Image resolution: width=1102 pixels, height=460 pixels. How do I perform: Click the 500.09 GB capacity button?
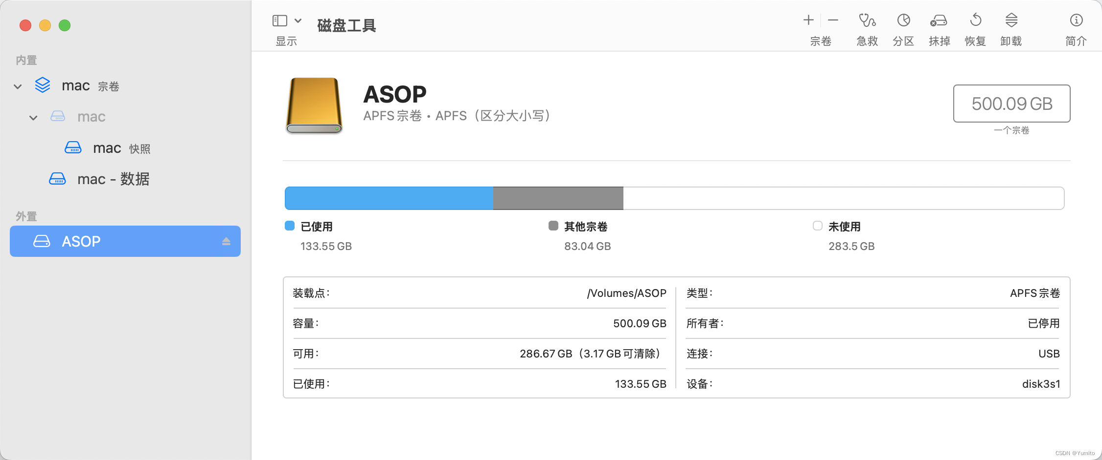pyautogui.click(x=1011, y=104)
